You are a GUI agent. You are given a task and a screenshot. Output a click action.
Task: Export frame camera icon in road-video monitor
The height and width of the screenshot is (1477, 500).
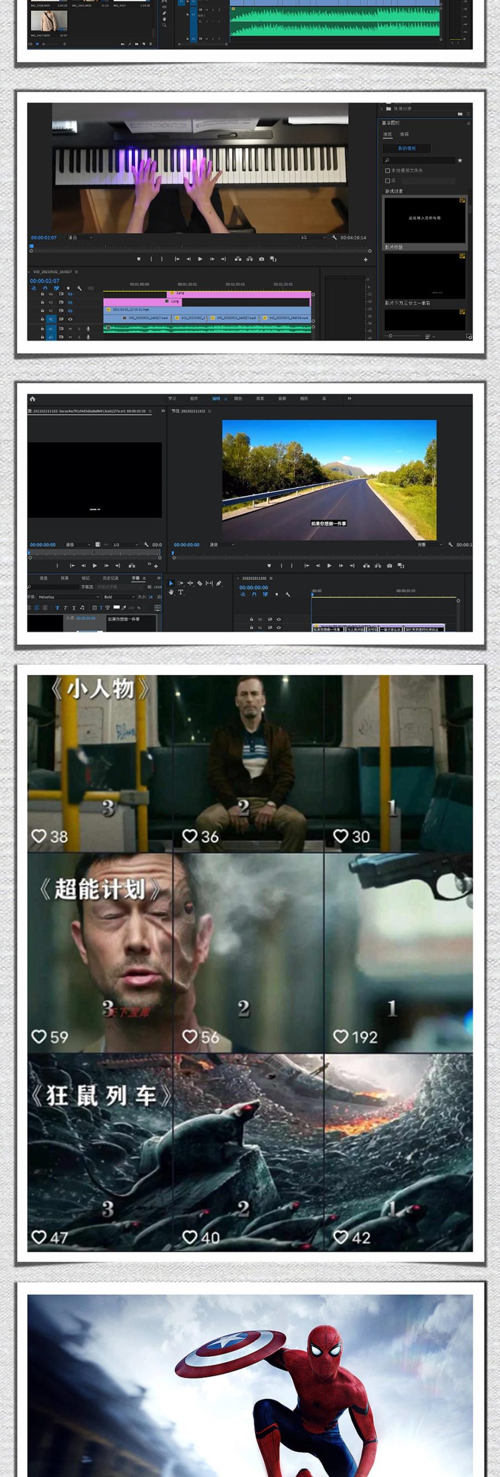[390, 566]
